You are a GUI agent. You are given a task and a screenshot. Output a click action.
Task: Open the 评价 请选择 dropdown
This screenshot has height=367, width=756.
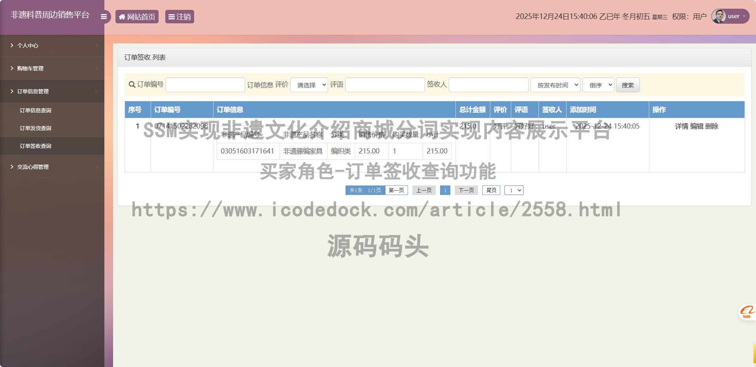(309, 85)
